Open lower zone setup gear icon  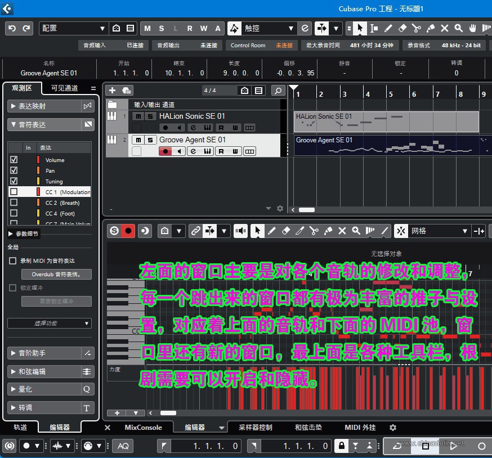point(393,428)
